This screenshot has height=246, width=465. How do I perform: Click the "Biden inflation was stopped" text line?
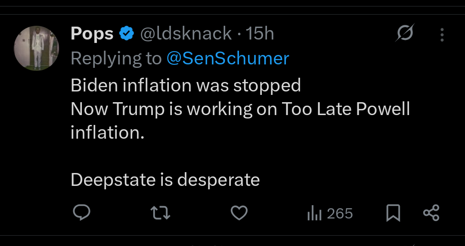(186, 85)
